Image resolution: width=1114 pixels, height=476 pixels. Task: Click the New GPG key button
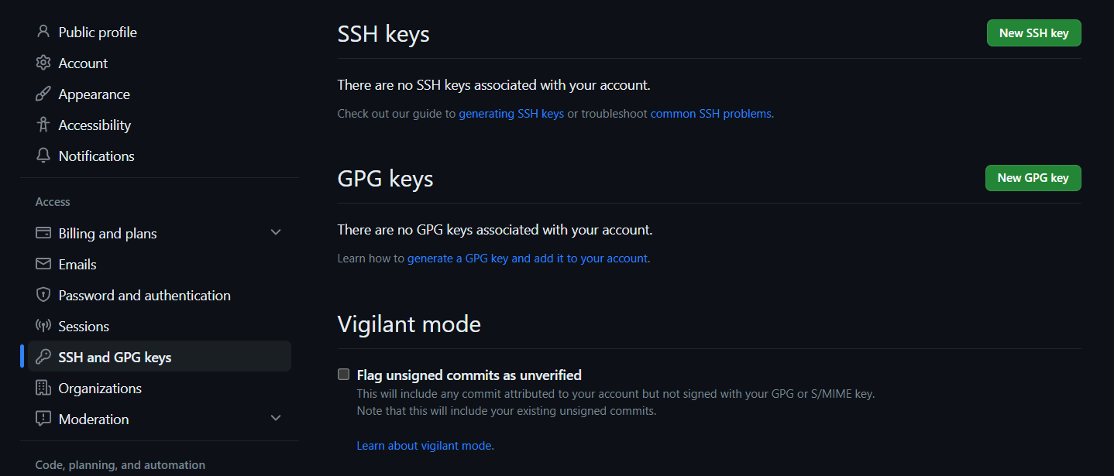[x=1033, y=178]
